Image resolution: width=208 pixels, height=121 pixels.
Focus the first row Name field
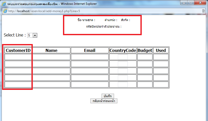tap(51, 57)
